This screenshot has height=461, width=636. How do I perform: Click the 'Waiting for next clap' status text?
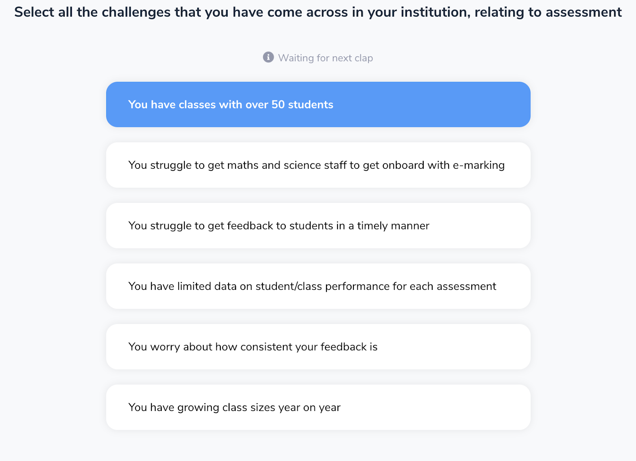coord(325,58)
